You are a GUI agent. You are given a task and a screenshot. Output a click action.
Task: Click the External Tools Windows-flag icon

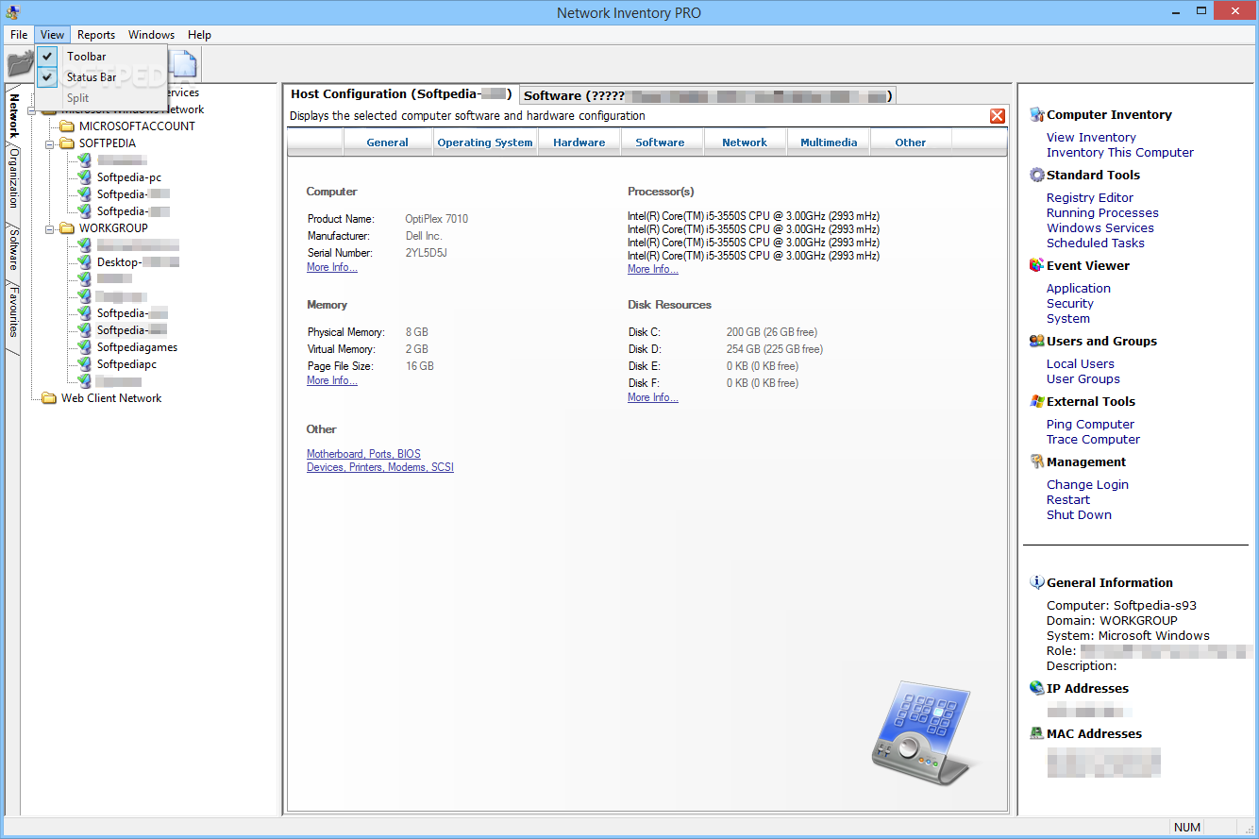[x=1037, y=402]
